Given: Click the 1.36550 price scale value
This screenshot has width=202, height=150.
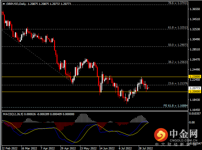Looking at the screenshot, I should (x=195, y=9).
